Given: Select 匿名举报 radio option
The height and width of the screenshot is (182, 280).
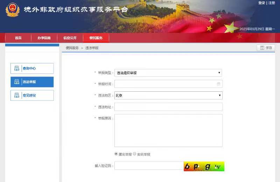Looking at the screenshot, I should (116, 154).
